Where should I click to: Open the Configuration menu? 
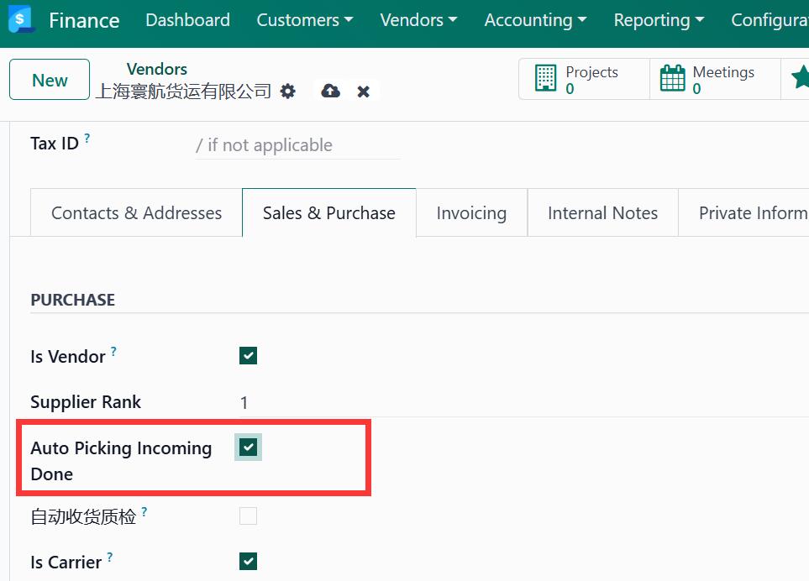point(770,20)
